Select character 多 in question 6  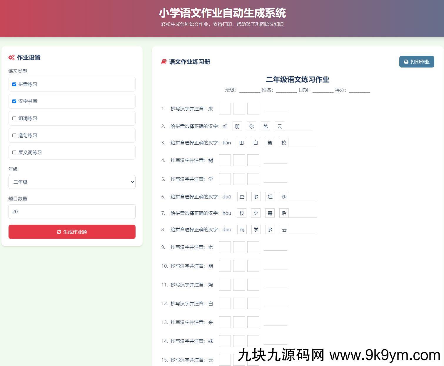[256, 197]
